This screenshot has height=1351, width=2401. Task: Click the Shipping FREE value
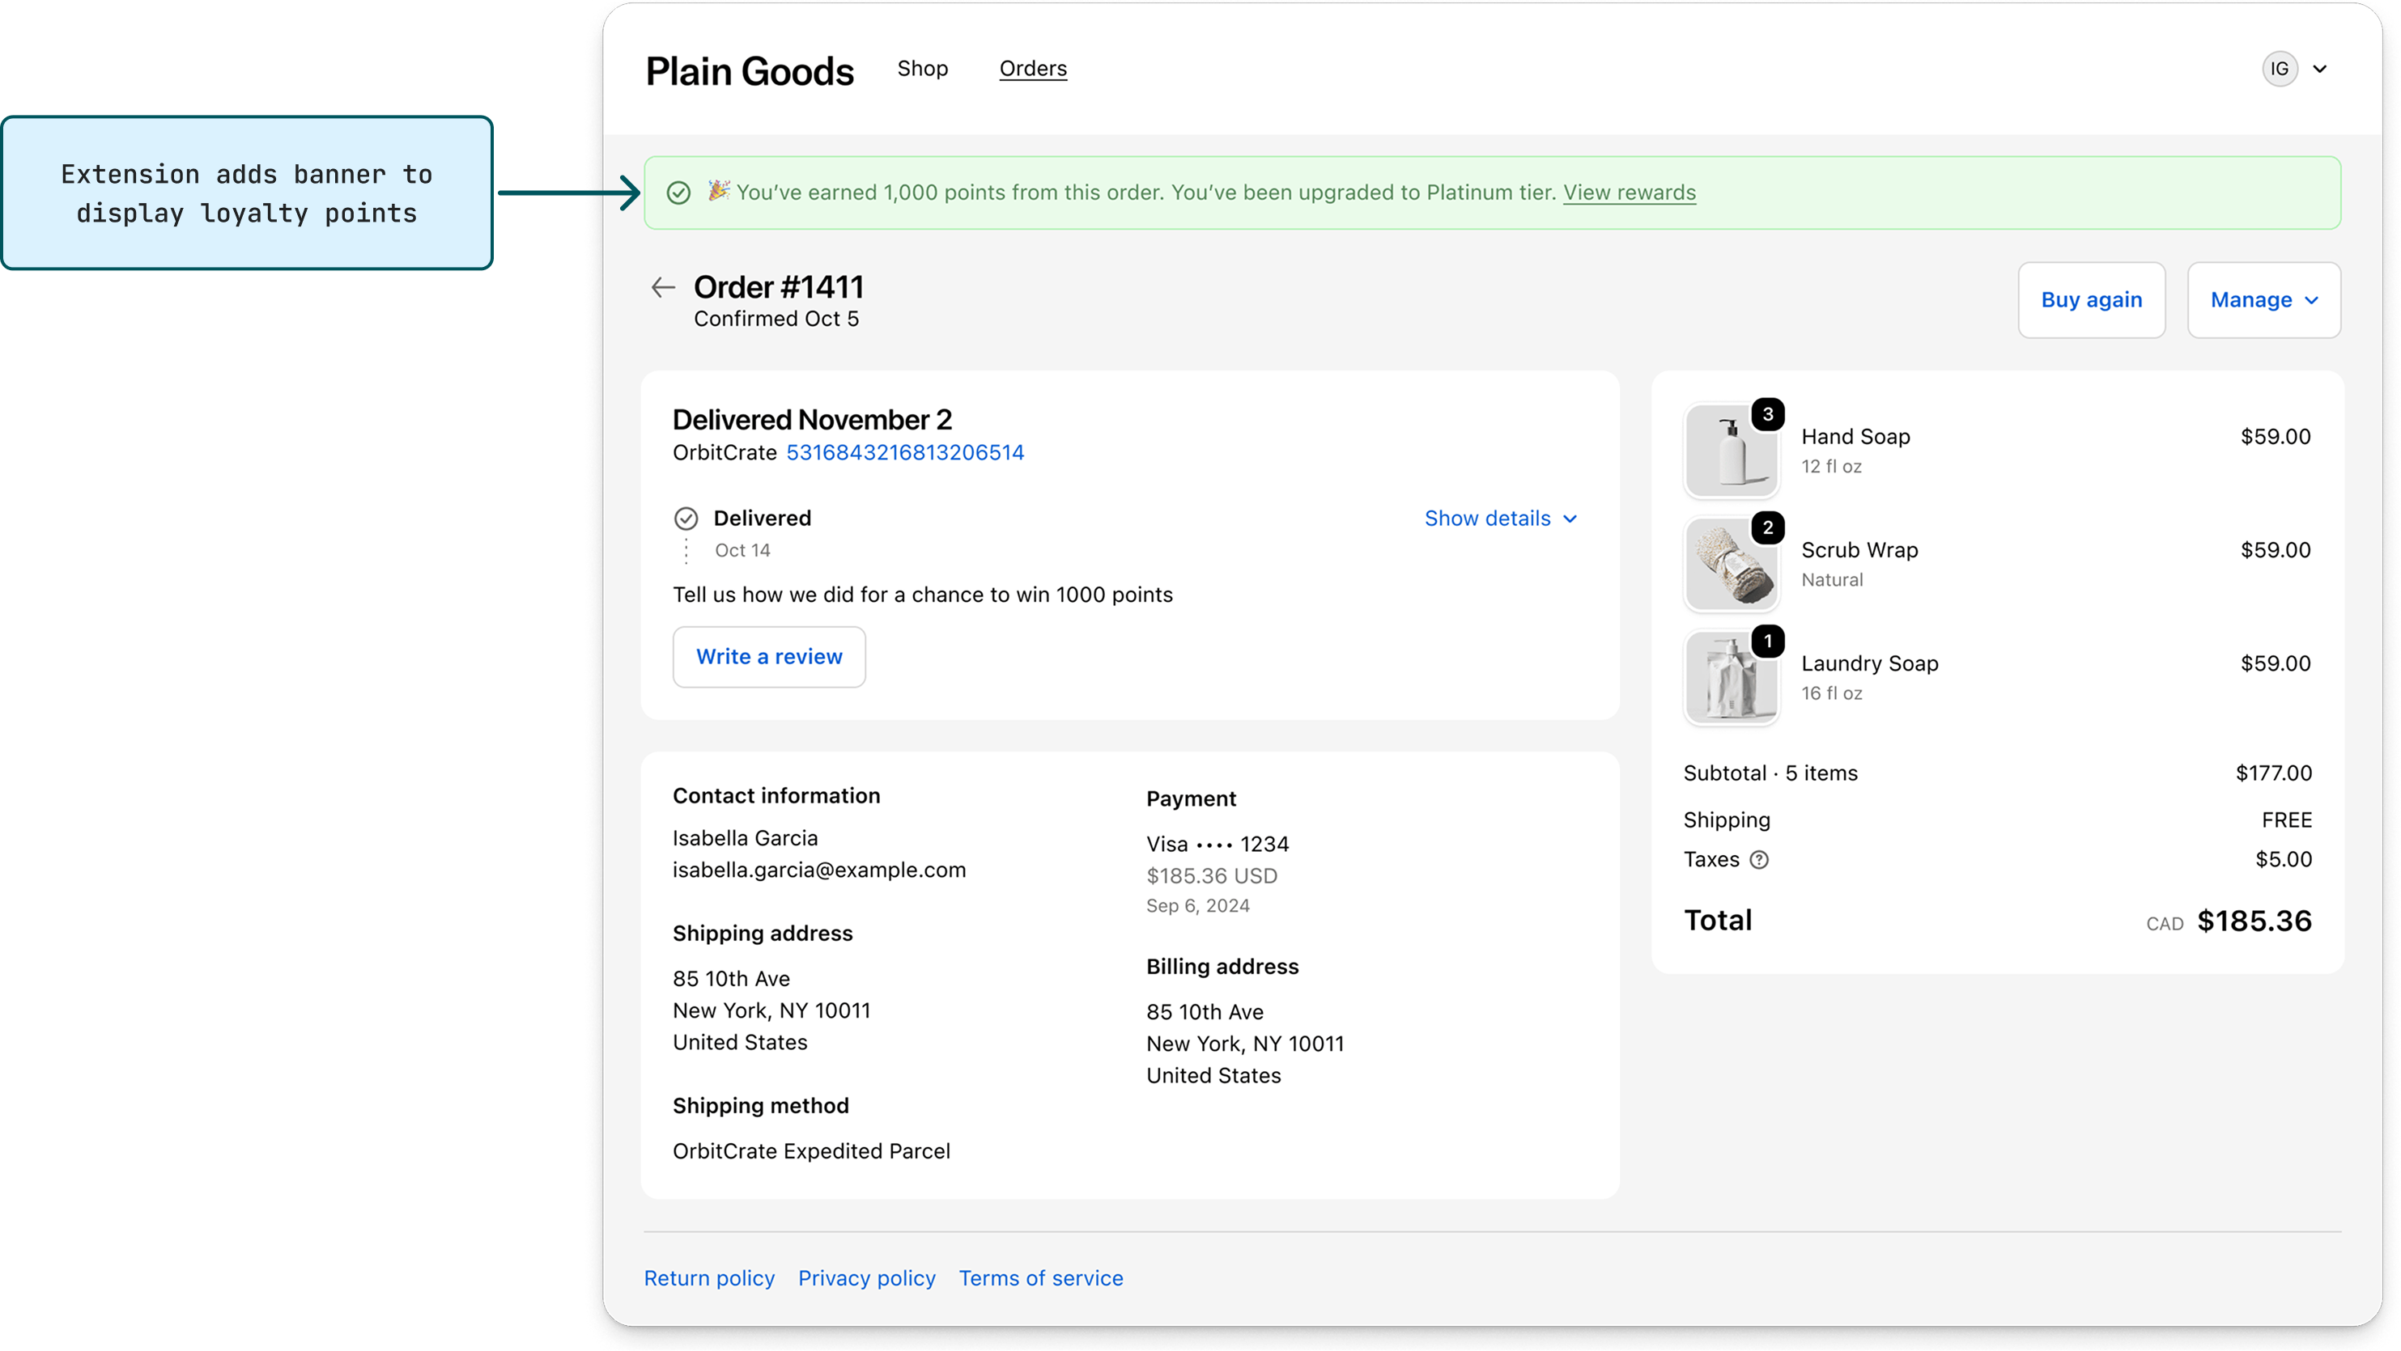pos(2286,820)
